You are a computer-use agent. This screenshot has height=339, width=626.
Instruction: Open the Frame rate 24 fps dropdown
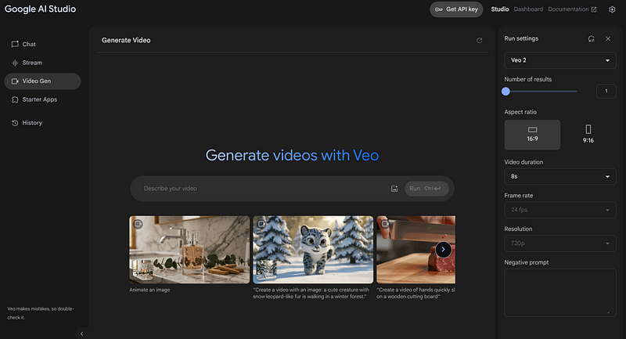[559, 210]
